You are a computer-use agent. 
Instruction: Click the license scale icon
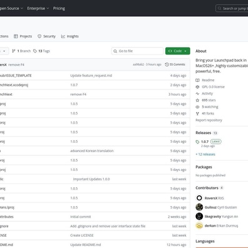pyautogui.click(x=197, y=87)
